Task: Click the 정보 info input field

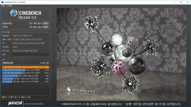Action: [31, 55]
